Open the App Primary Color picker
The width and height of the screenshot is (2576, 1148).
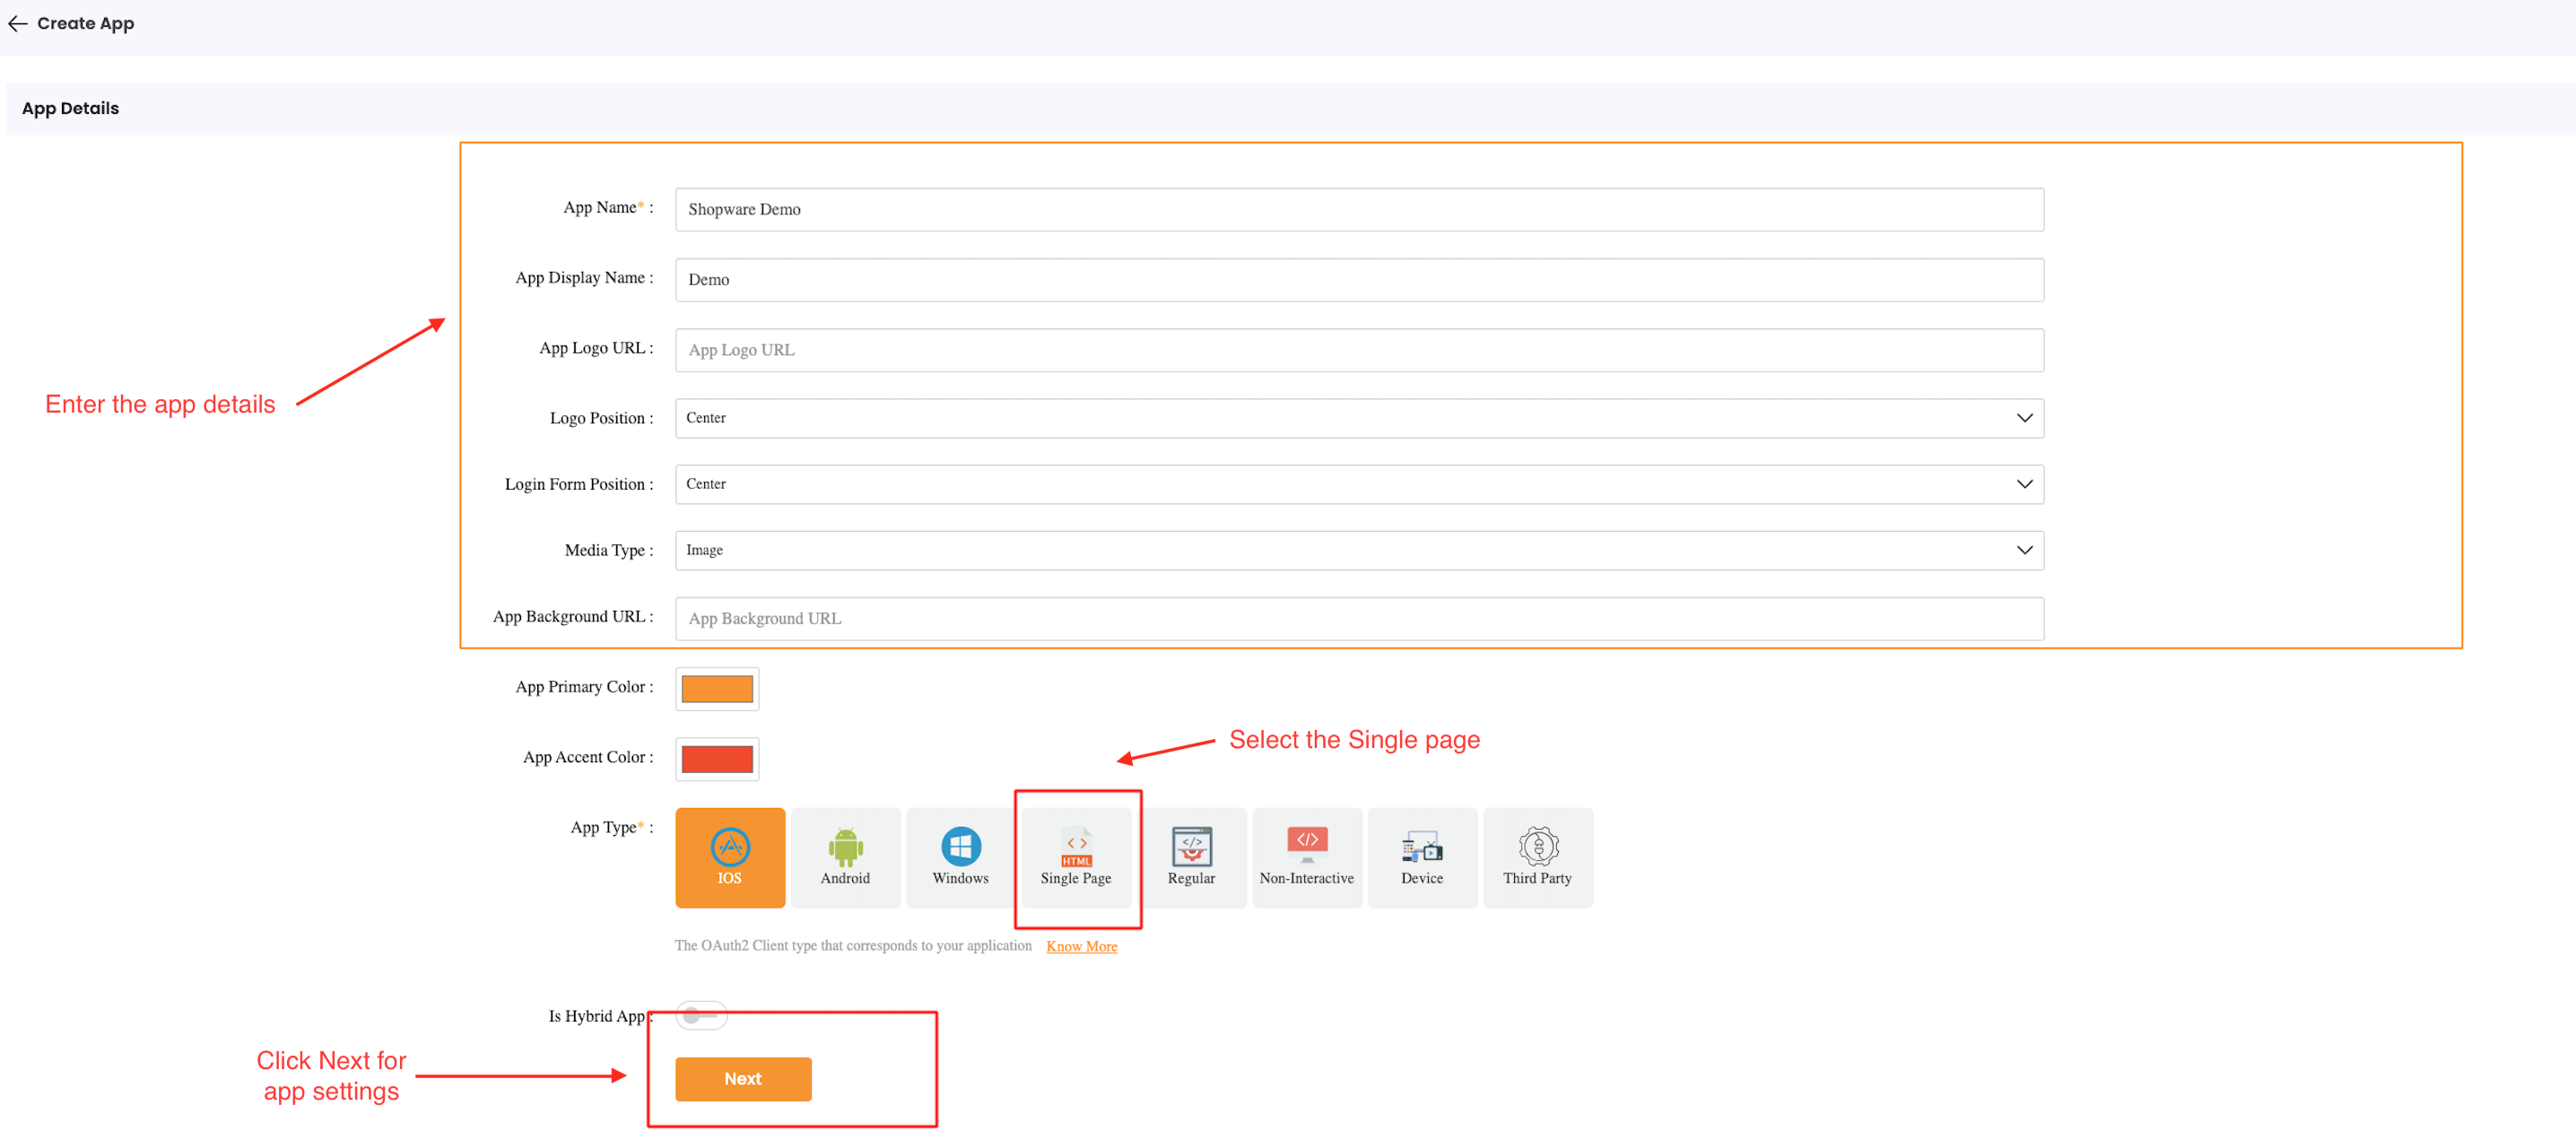[716, 688]
